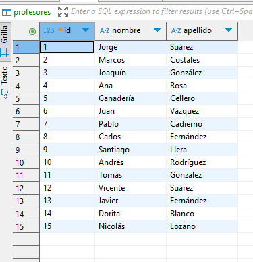Image resolution: width=253 pixels, height=262 pixels.
Task: Click the nombre column header
Action: (130, 32)
